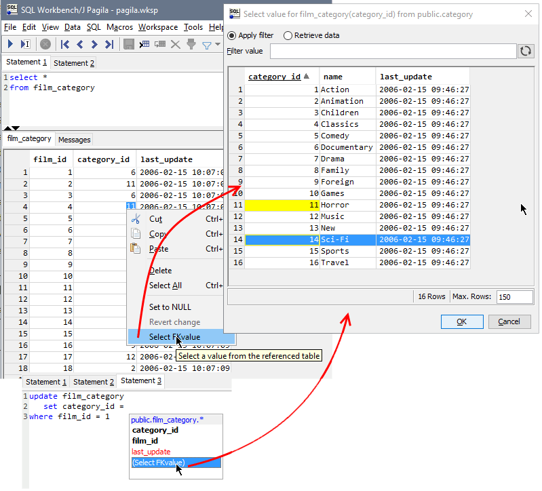Viewport: 542px width, 491px height.
Task: Jump to the first statement
Action: coord(64,44)
